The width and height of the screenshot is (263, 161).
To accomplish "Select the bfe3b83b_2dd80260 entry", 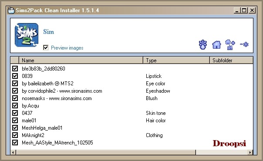I will (44, 68).
